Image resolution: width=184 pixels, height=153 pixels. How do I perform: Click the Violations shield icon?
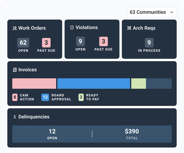(x=72, y=28)
